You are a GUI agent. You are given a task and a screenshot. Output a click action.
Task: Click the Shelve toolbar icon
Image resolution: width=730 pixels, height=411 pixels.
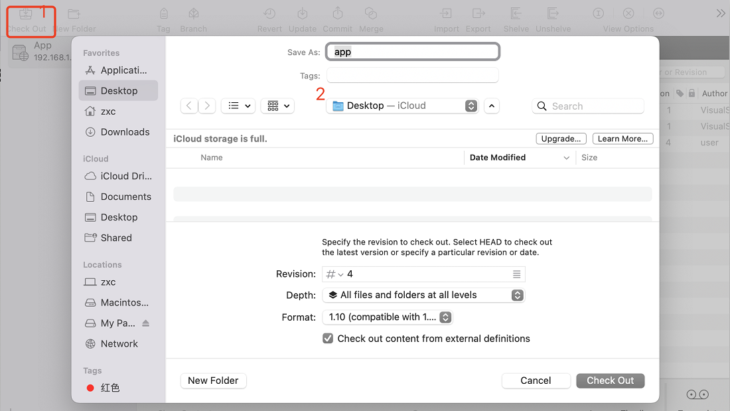pyautogui.click(x=516, y=13)
